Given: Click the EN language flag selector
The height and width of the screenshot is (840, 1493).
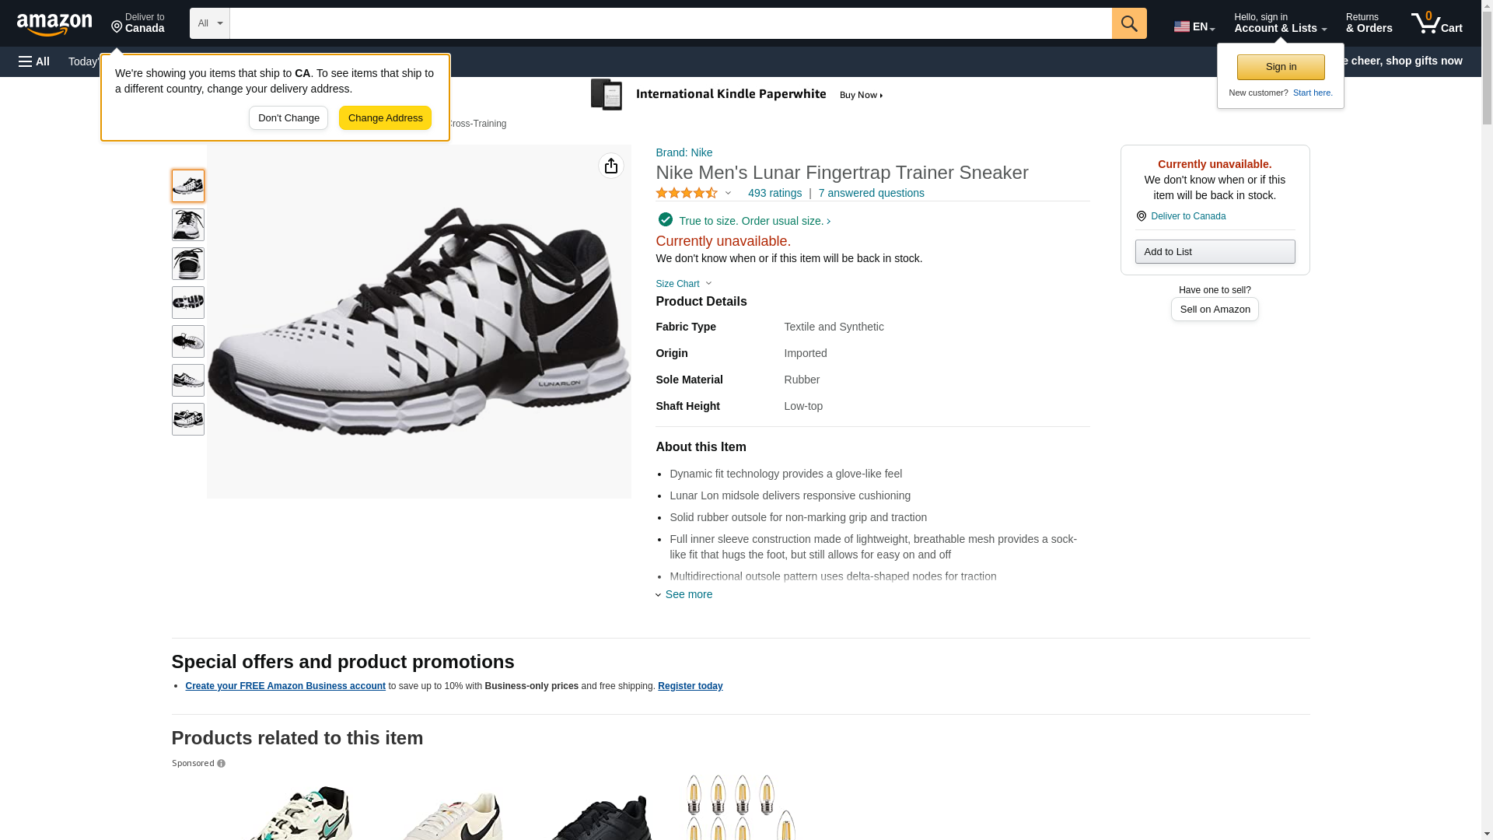Looking at the screenshot, I should [x=1194, y=26].
